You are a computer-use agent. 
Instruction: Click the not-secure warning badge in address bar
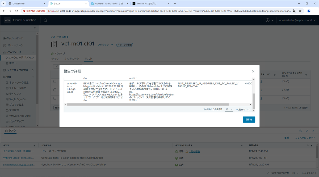click(x=34, y=11)
